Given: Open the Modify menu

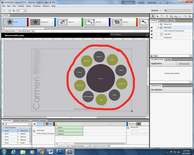Looking at the screenshot, I should pyautogui.click(x=21, y=6).
